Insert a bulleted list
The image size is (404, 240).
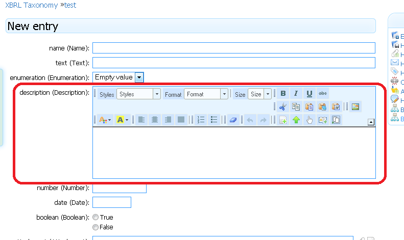pos(214,120)
